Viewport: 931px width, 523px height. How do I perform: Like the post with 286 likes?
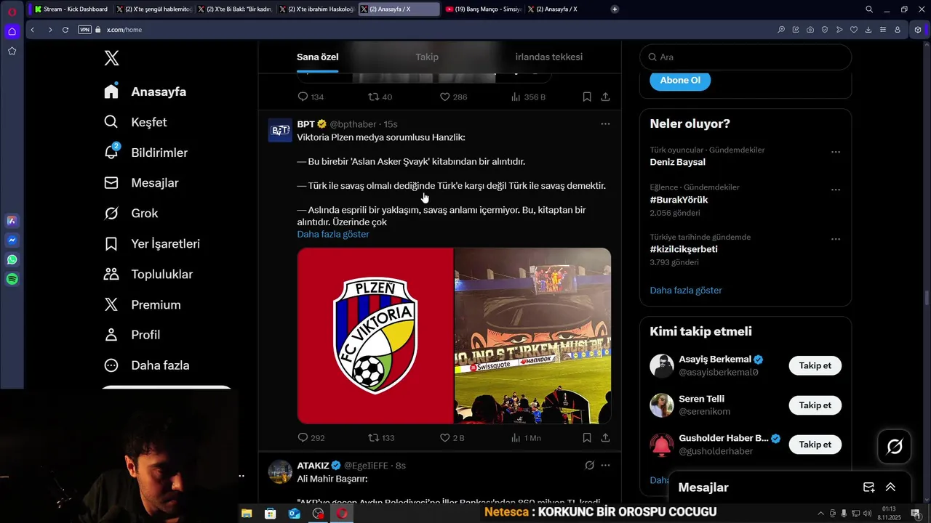tap(445, 97)
